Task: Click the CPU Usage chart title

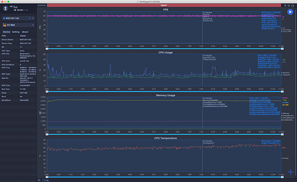Action: tap(165, 52)
